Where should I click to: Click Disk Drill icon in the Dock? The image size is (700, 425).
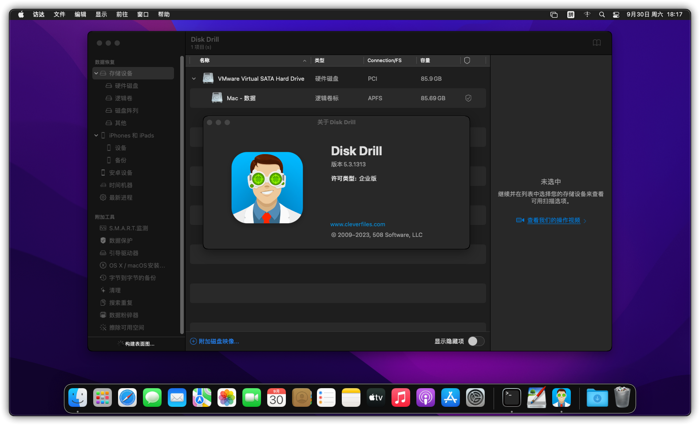coord(562,397)
